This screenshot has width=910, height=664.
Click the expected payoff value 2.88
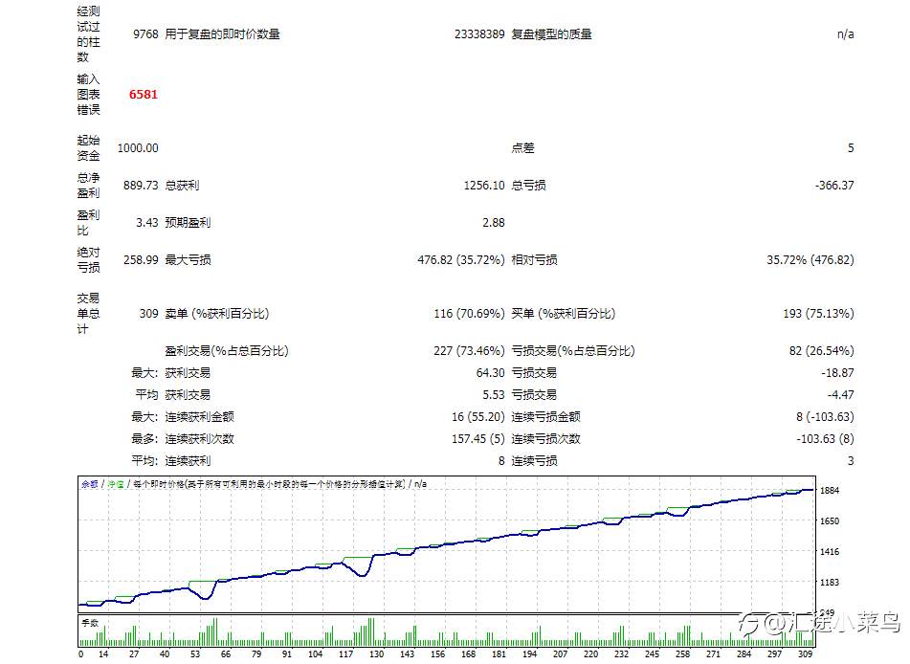tap(494, 222)
